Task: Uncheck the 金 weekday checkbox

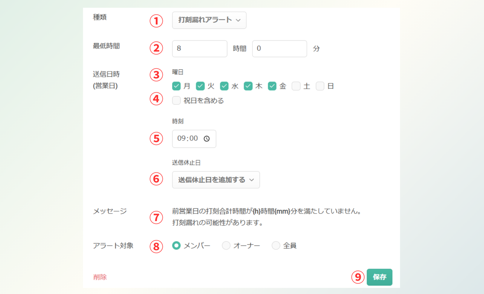Action: pos(272,86)
